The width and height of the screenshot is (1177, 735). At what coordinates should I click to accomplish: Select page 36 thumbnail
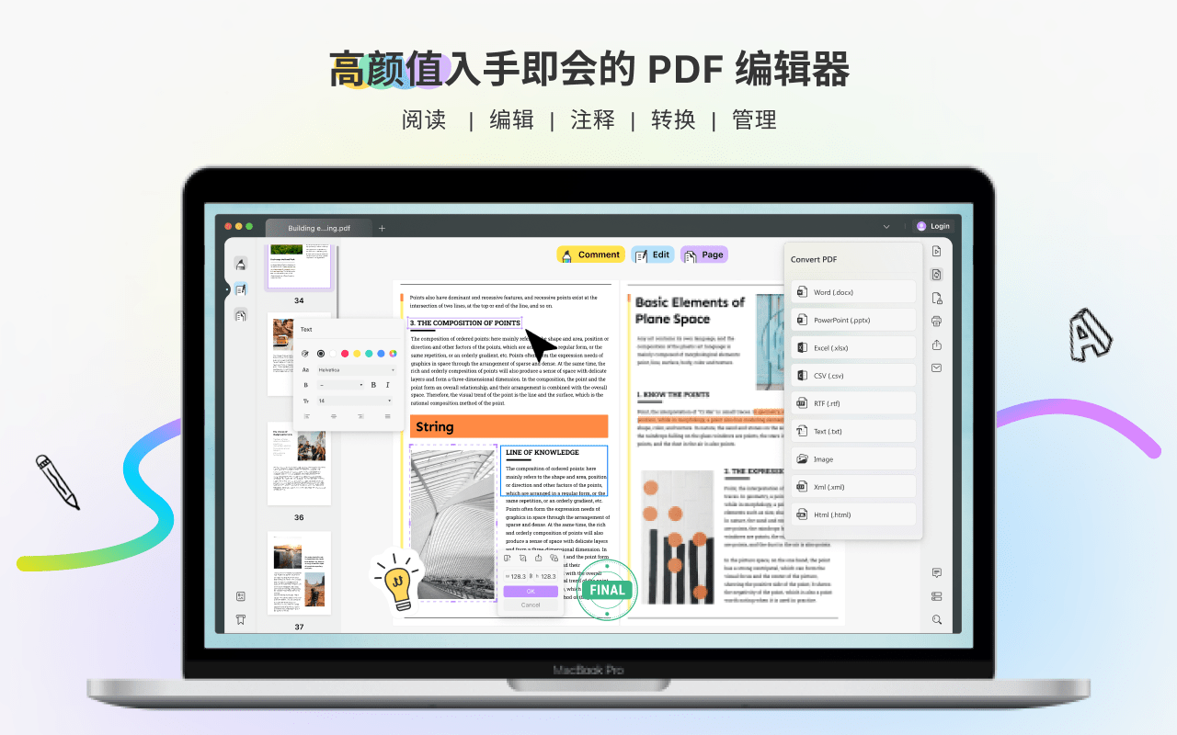coord(299,463)
